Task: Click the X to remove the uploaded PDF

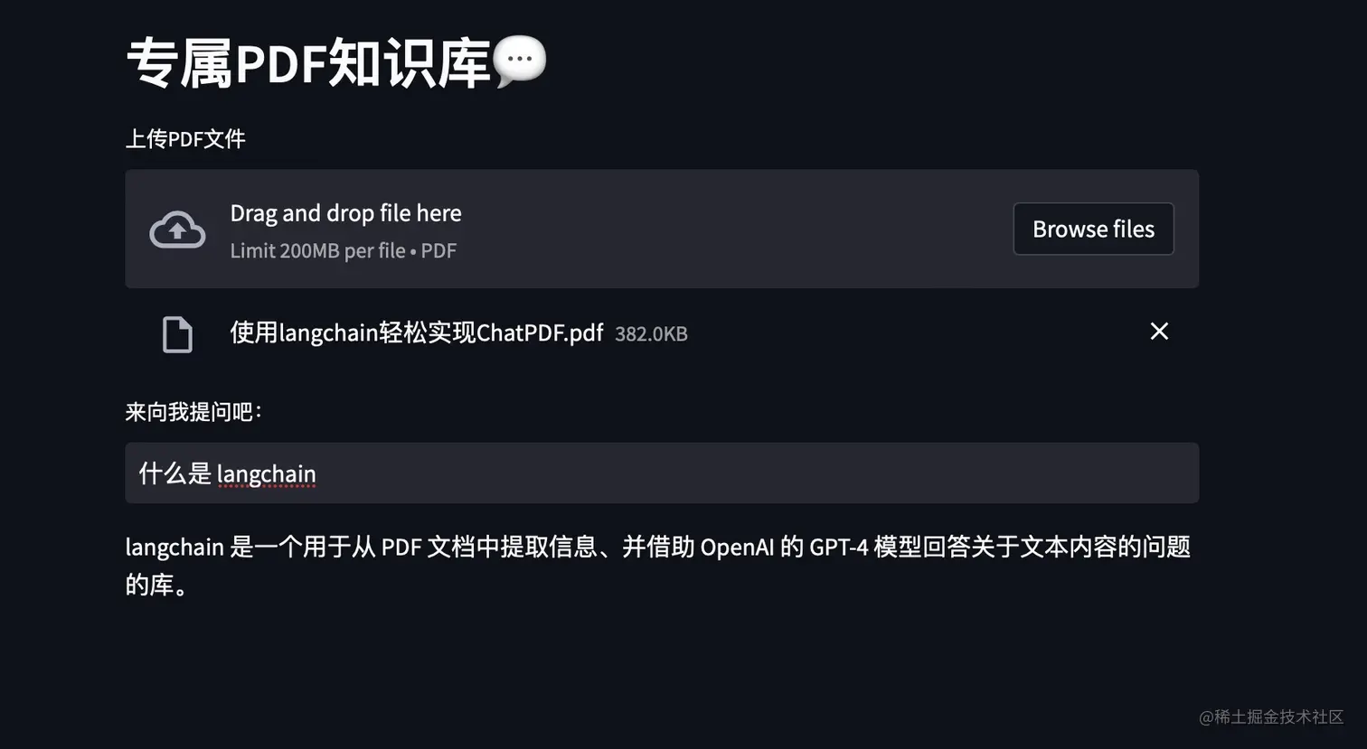Action: pyautogui.click(x=1159, y=332)
